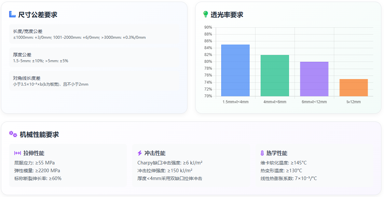This screenshot has width=384, height=197.
Task: Click the purple bar for 6mm≤t<12mm
Action: pos(314,79)
